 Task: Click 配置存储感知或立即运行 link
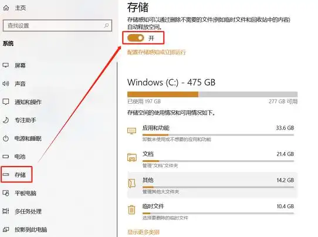tap(157, 52)
